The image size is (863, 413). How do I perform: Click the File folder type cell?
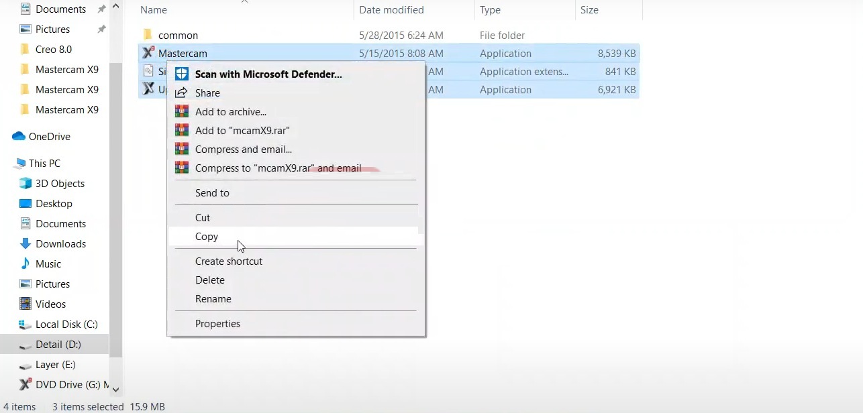pos(502,36)
